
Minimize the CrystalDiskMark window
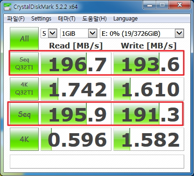coord(150,5)
